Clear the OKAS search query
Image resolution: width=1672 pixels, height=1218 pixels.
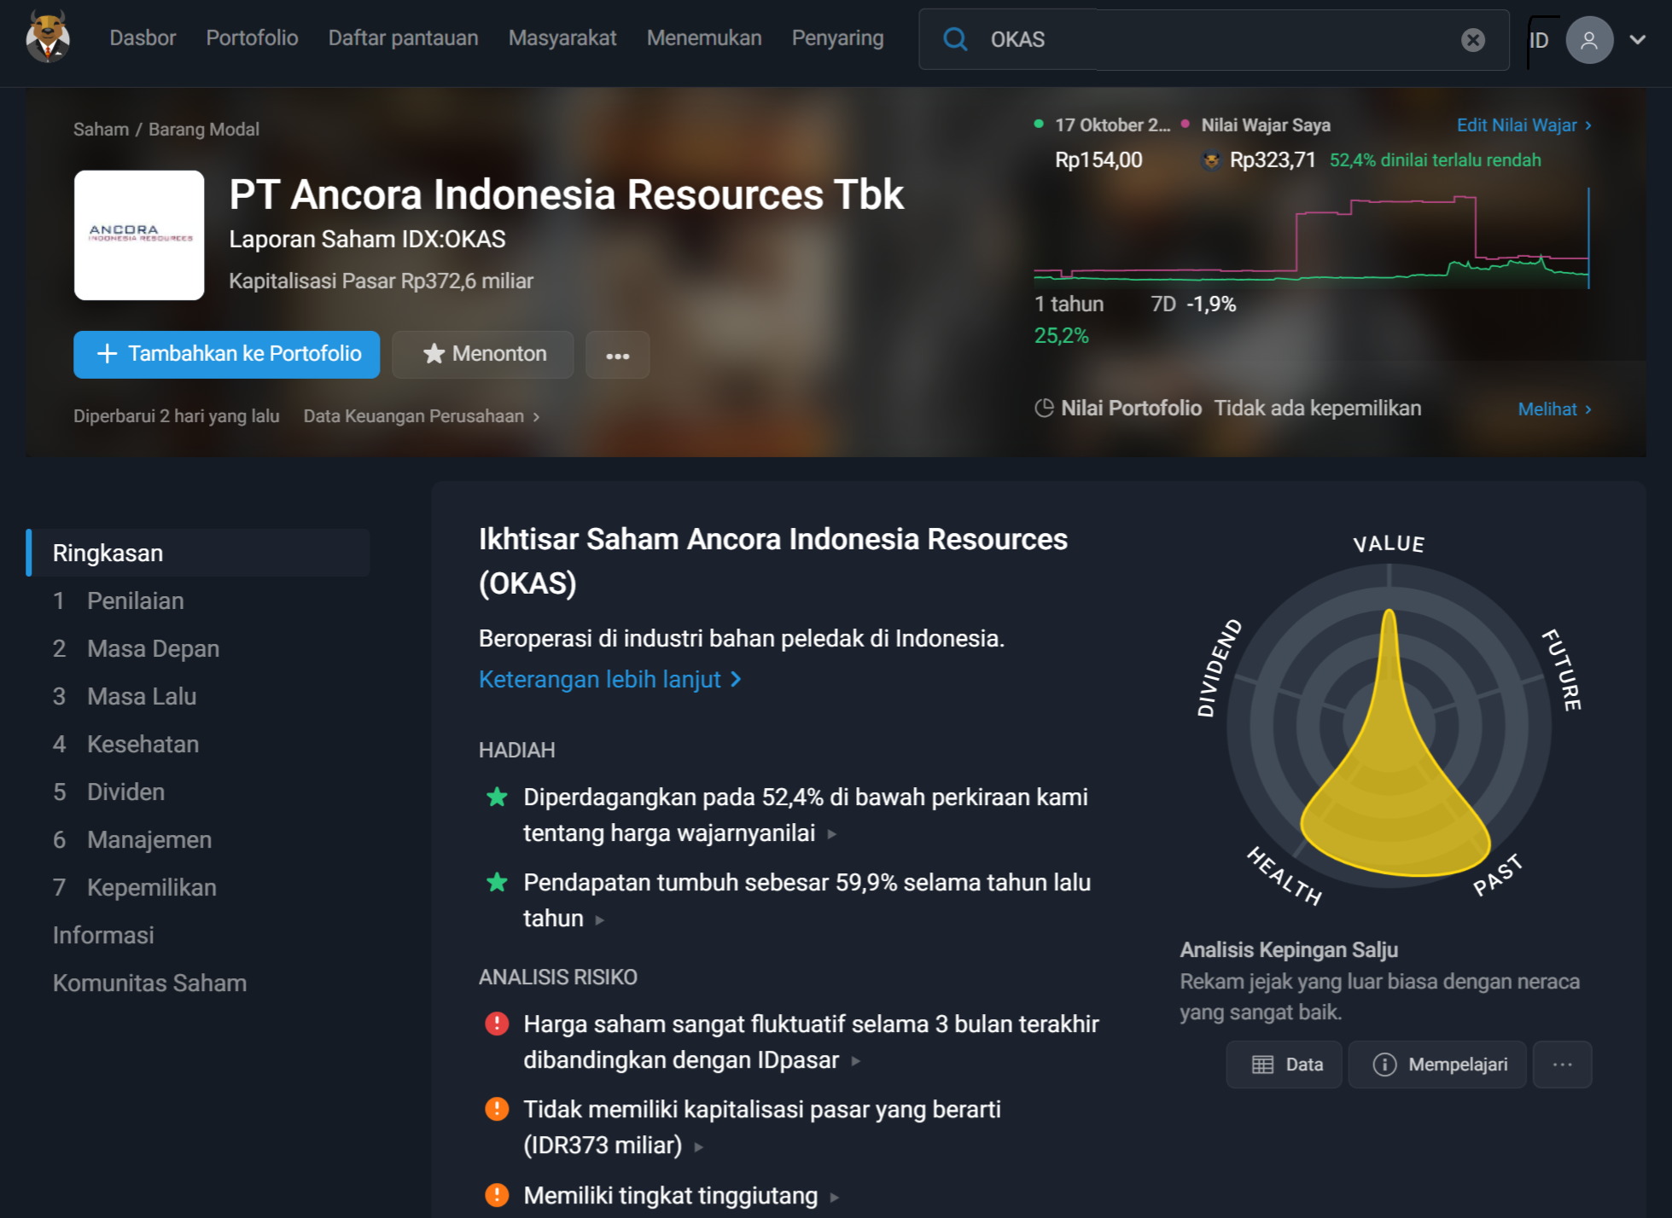(1471, 39)
